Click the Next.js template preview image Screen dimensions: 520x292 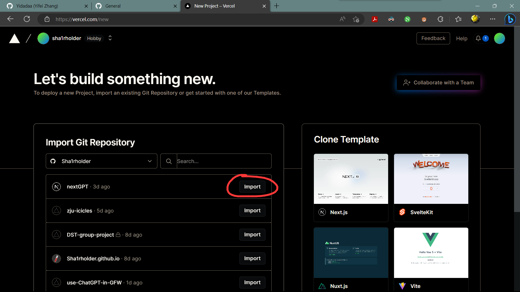click(x=351, y=179)
